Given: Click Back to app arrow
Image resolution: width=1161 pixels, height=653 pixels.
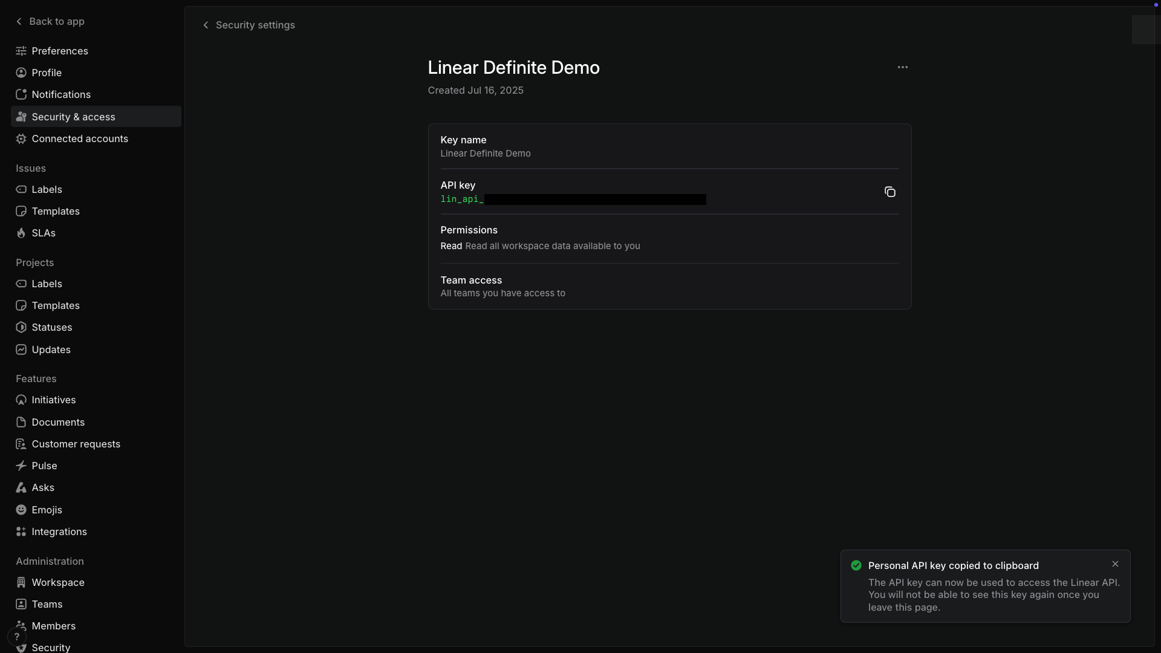Looking at the screenshot, I should [19, 21].
